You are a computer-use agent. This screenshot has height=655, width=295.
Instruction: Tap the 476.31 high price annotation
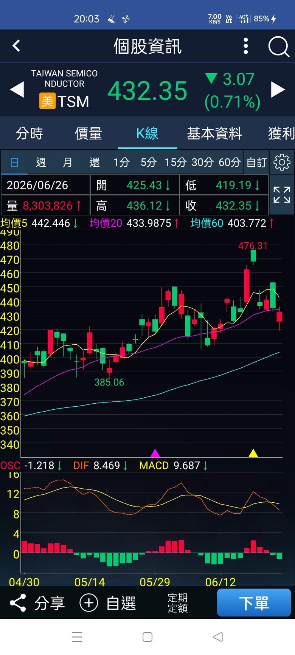point(253,246)
